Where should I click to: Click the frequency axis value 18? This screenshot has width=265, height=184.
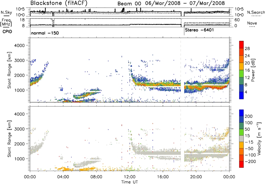22,20
